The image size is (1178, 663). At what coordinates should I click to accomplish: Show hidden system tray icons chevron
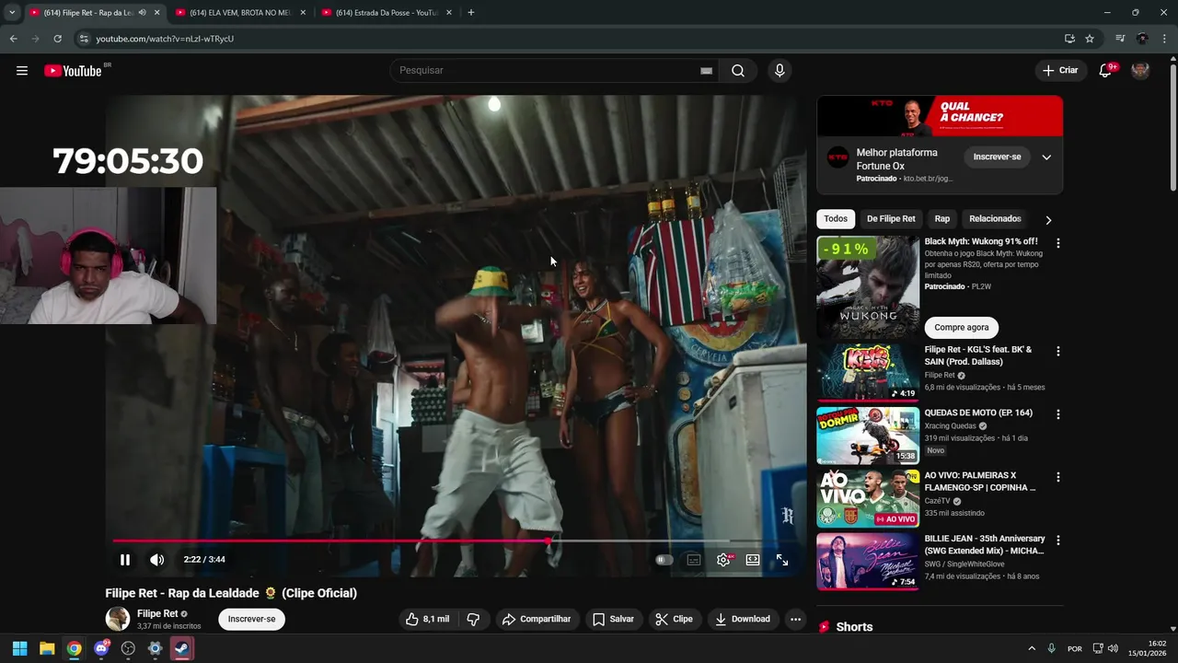[1032, 648]
